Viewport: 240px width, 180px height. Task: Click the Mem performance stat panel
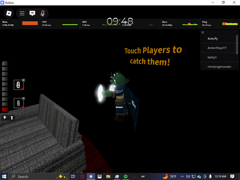pyautogui.click(x=20, y=24)
